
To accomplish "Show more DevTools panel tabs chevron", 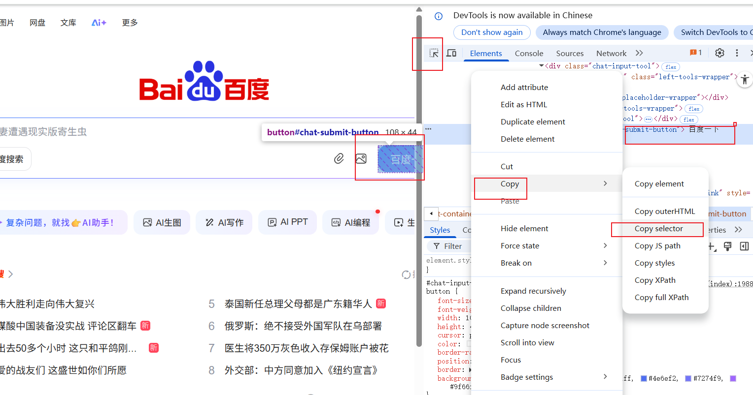I will pyautogui.click(x=639, y=53).
